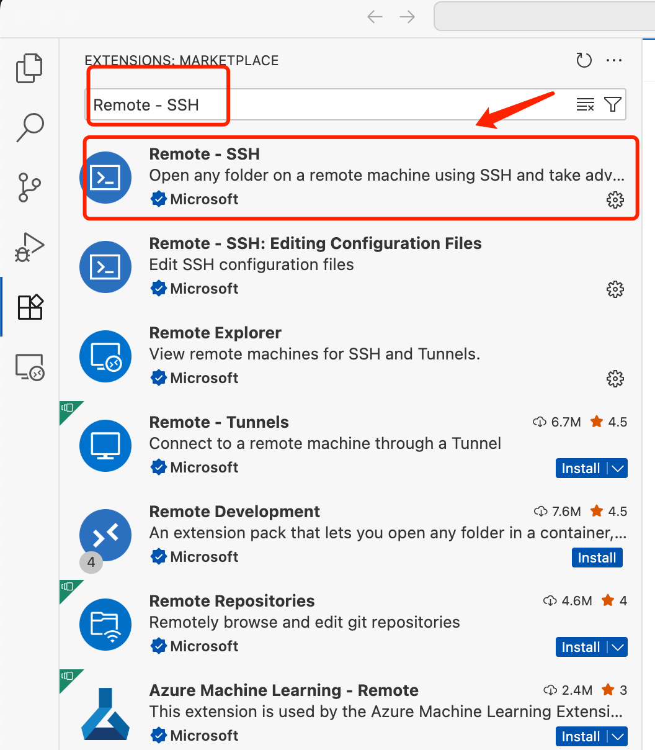Click 'Edit SSH configuration files' description
The image size is (655, 750).
[251, 265]
